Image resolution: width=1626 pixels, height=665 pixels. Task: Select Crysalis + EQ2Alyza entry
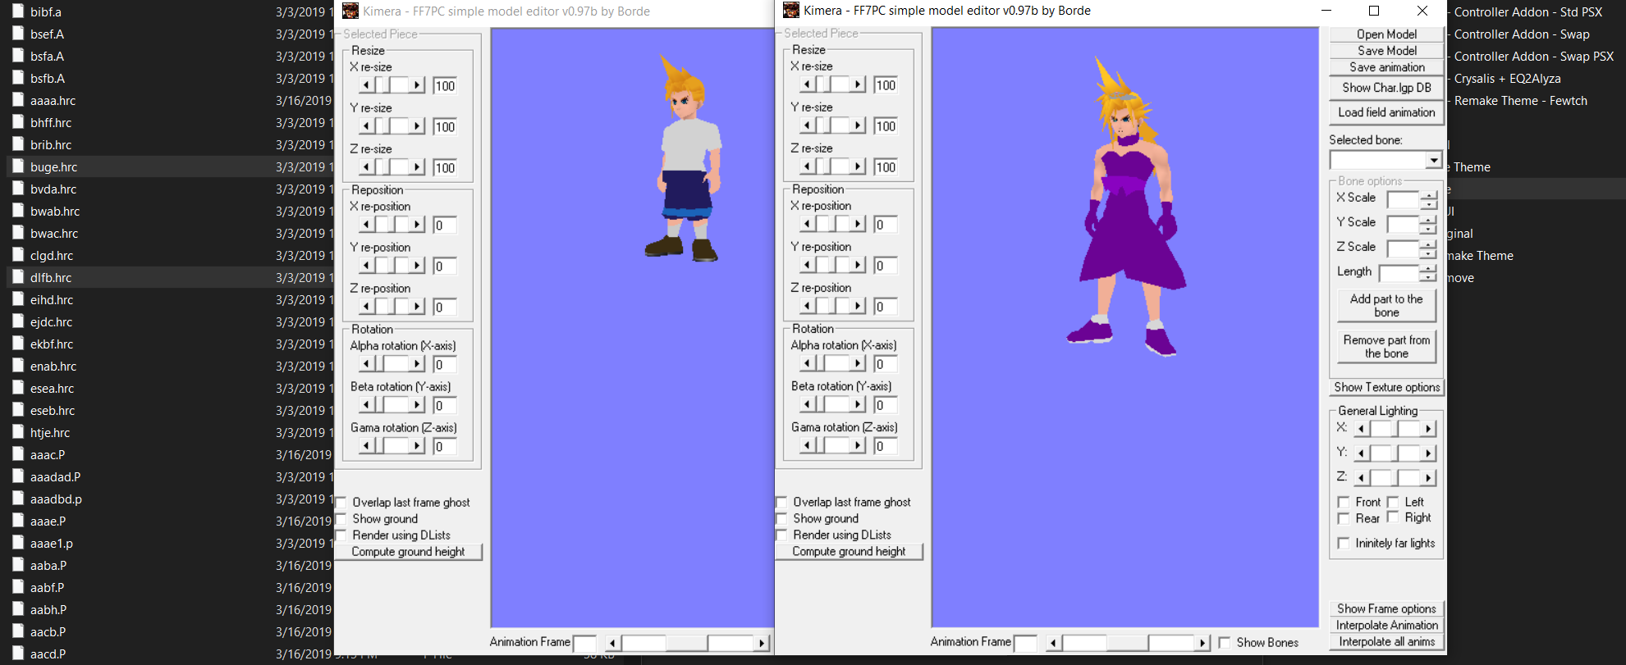(x=1508, y=79)
